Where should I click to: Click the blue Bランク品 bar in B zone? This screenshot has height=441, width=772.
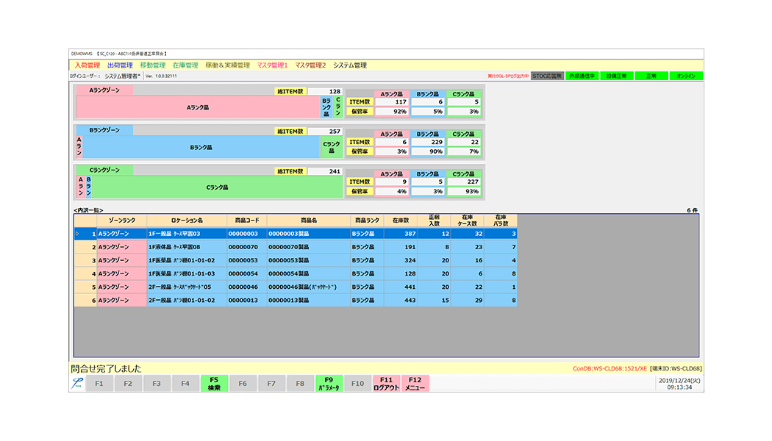(201, 147)
